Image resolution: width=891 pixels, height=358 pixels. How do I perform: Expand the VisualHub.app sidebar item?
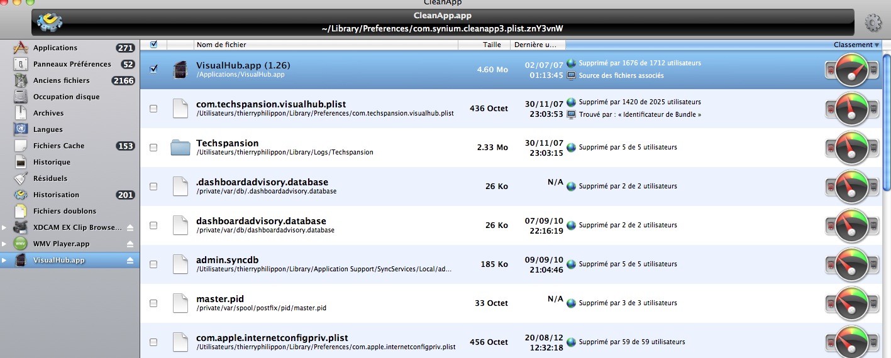pyautogui.click(x=5, y=260)
